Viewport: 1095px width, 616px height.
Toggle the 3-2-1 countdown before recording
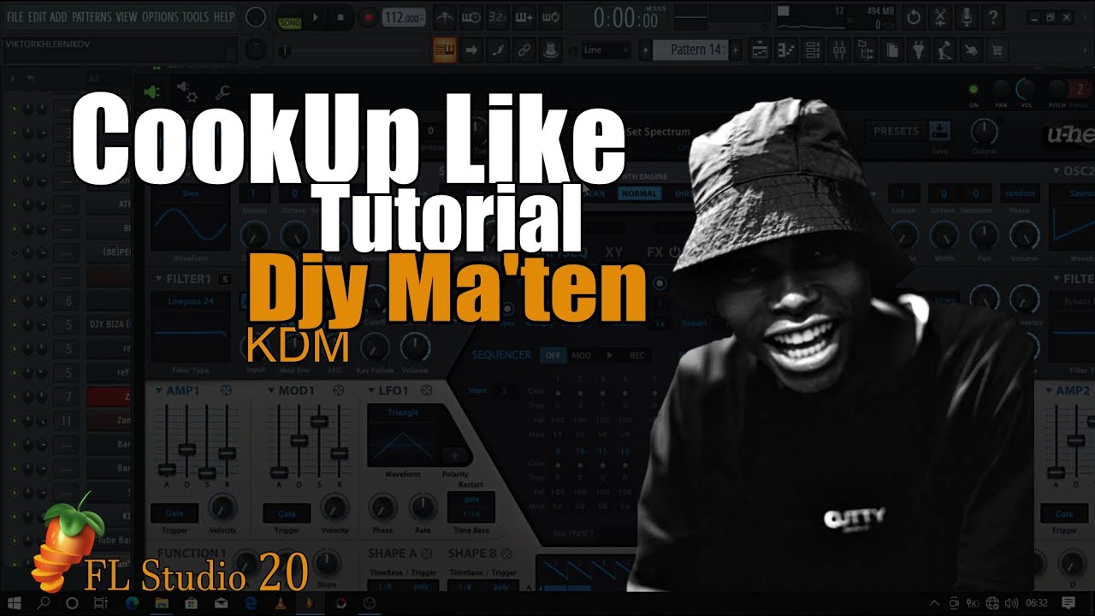pyautogui.click(x=498, y=17)
